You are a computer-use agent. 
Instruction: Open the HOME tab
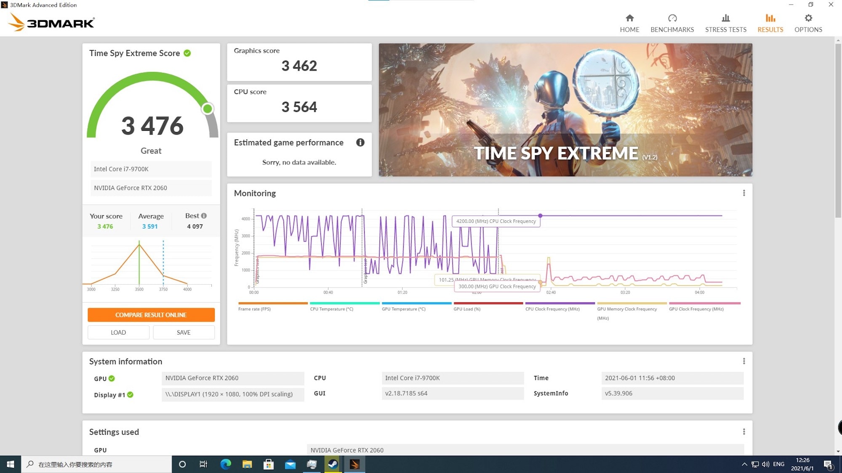click(x=629, y=23)
